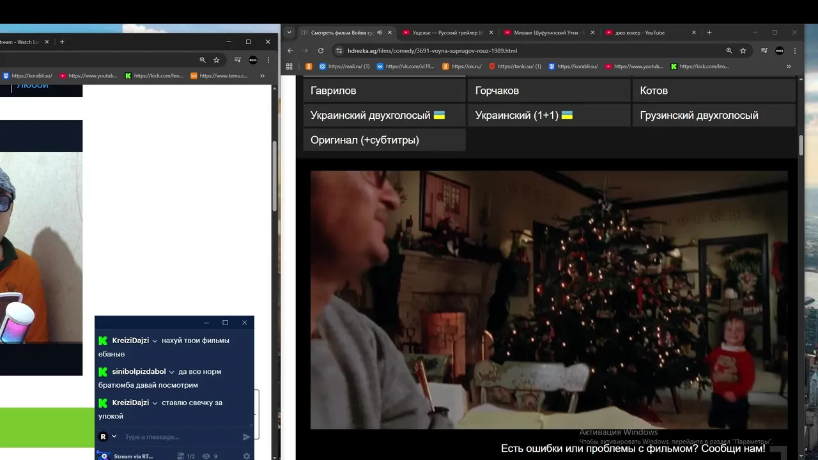The image size is (818, 460).
Task: Open korabli.su bookmark in right browser
Action: (573, 66)
